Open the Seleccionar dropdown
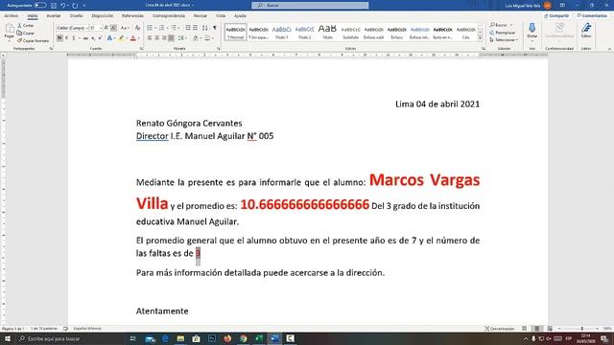The width and height of the screenshot is (614, 345). click(x=504, y=40)
